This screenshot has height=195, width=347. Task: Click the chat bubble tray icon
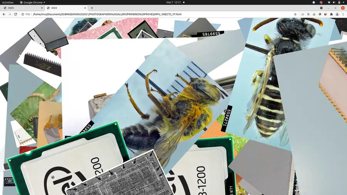coord(313,2)
